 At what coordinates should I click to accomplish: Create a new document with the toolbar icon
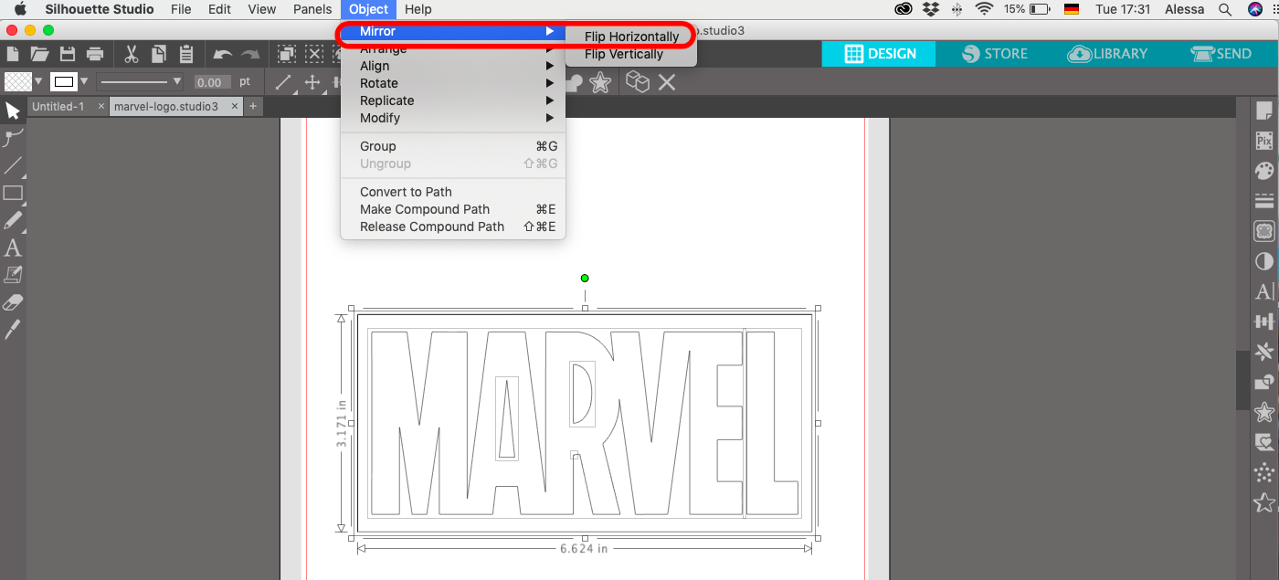point(13,54)
